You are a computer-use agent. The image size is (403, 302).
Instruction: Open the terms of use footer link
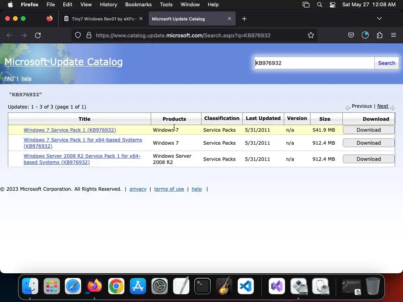169,189
